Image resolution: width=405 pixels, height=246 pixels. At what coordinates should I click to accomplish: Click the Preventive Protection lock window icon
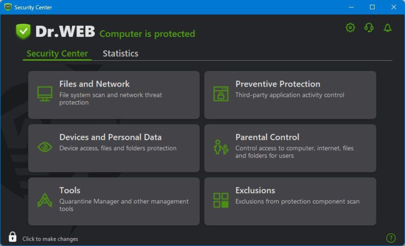pyautogui.click(x=221, y=94)
